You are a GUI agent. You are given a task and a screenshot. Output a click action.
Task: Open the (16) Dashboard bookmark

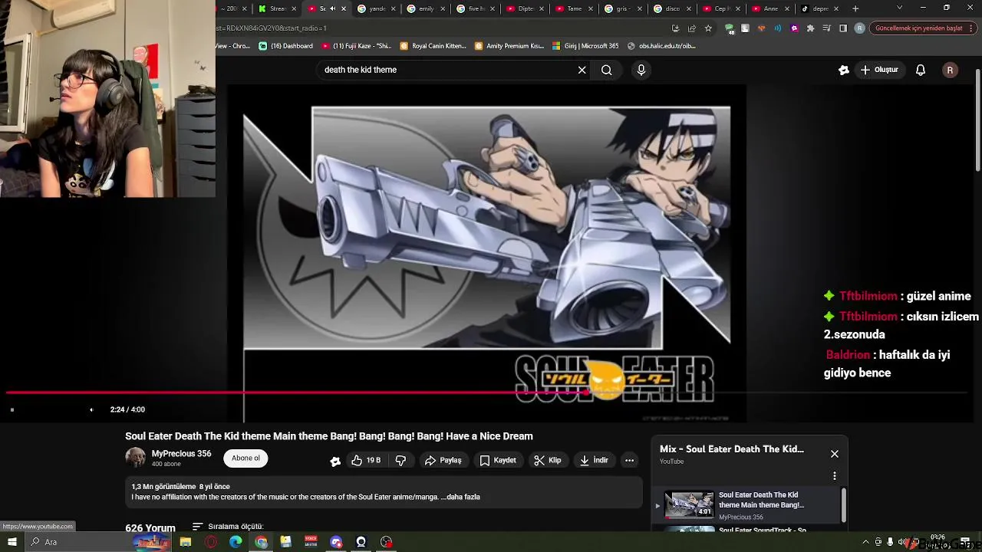click(285, 46)
